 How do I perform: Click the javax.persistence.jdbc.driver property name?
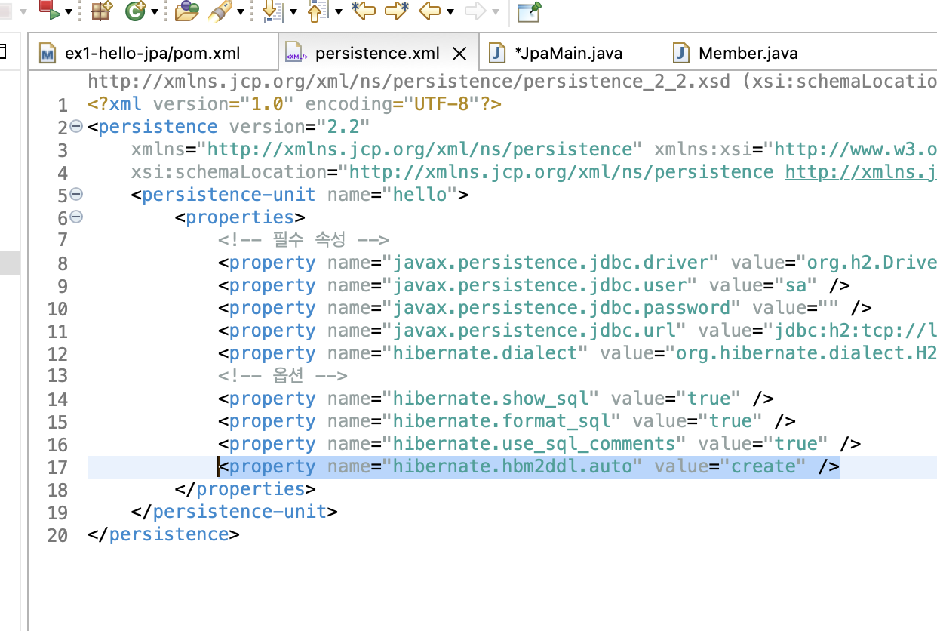(550, 263)
